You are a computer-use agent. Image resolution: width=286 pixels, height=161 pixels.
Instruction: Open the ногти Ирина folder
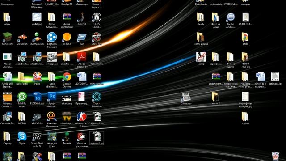(201, 37)
